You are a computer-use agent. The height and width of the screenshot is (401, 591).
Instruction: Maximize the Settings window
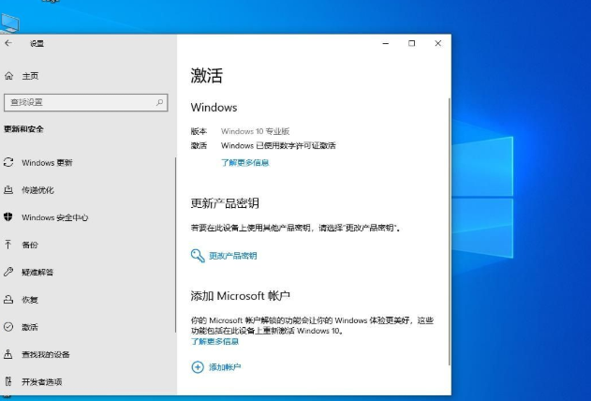411,43
